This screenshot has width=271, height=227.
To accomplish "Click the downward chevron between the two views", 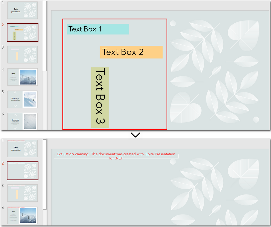I will pos(135,135).
